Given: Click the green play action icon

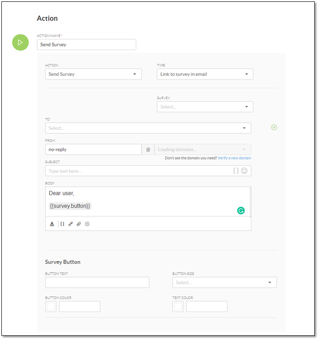Looking at the screenshot, I should click(x=20, y=42).
